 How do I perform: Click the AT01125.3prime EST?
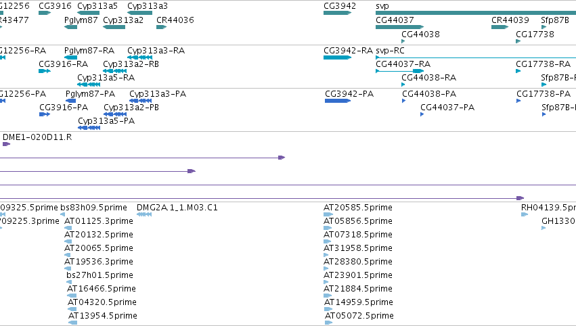coord(68,228)
